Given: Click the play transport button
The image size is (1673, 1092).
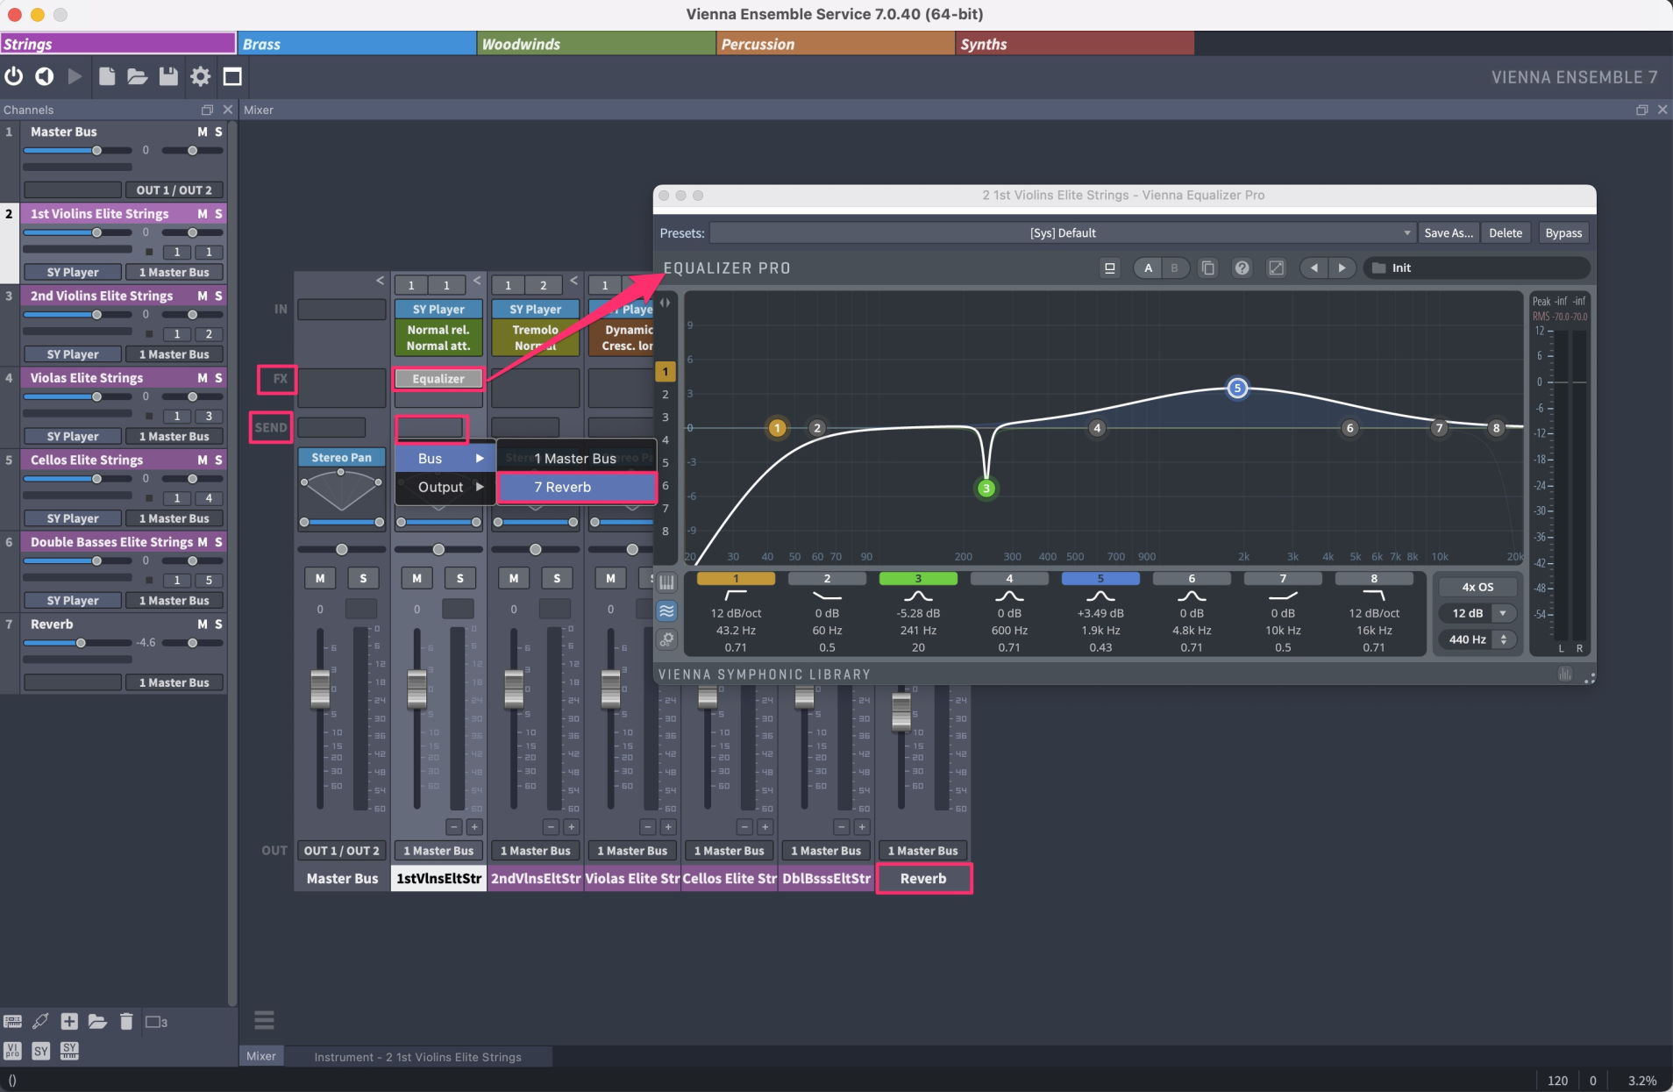Looking at the screenshot, I should (75, 77).
